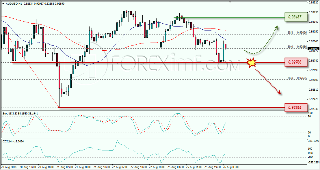Click the -100 level on CCI scale
The image size is (320, 170).
tap(311, 157)
